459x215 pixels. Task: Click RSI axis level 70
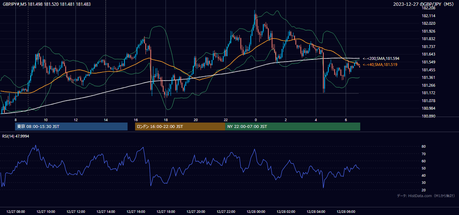423,154
